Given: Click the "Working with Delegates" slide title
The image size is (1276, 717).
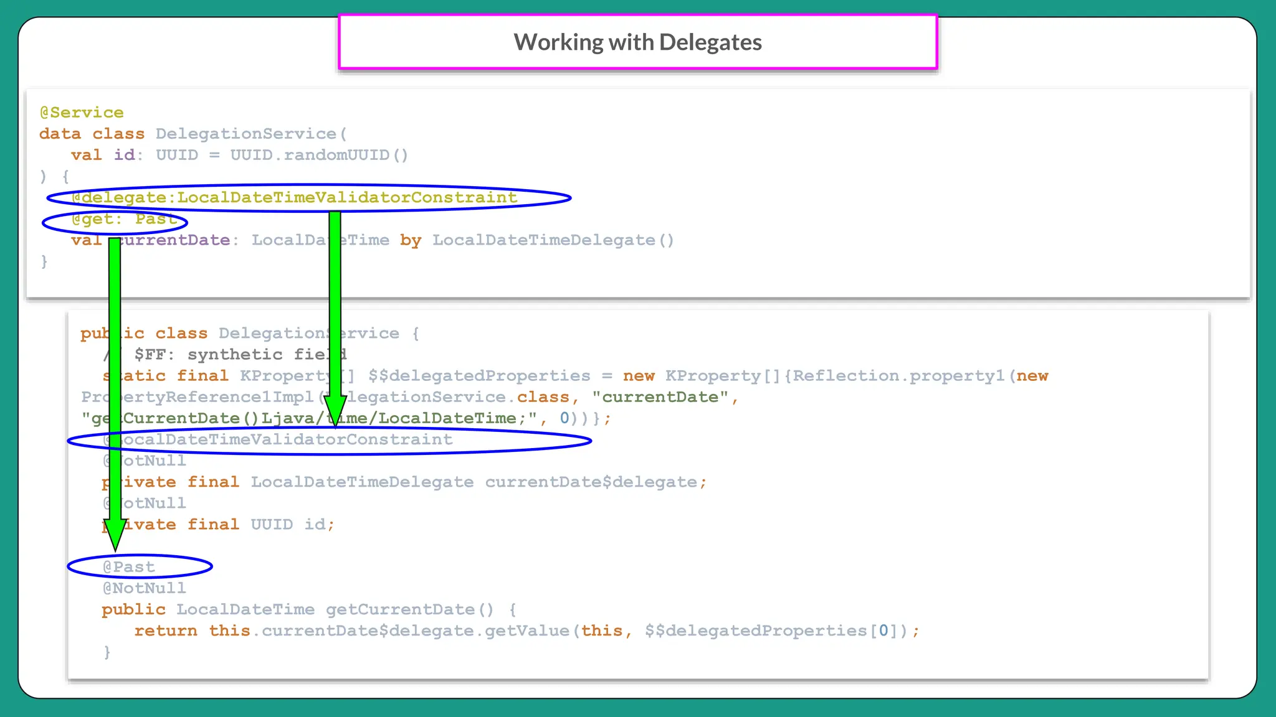Looking at the screenshot, I should [637, 42].
